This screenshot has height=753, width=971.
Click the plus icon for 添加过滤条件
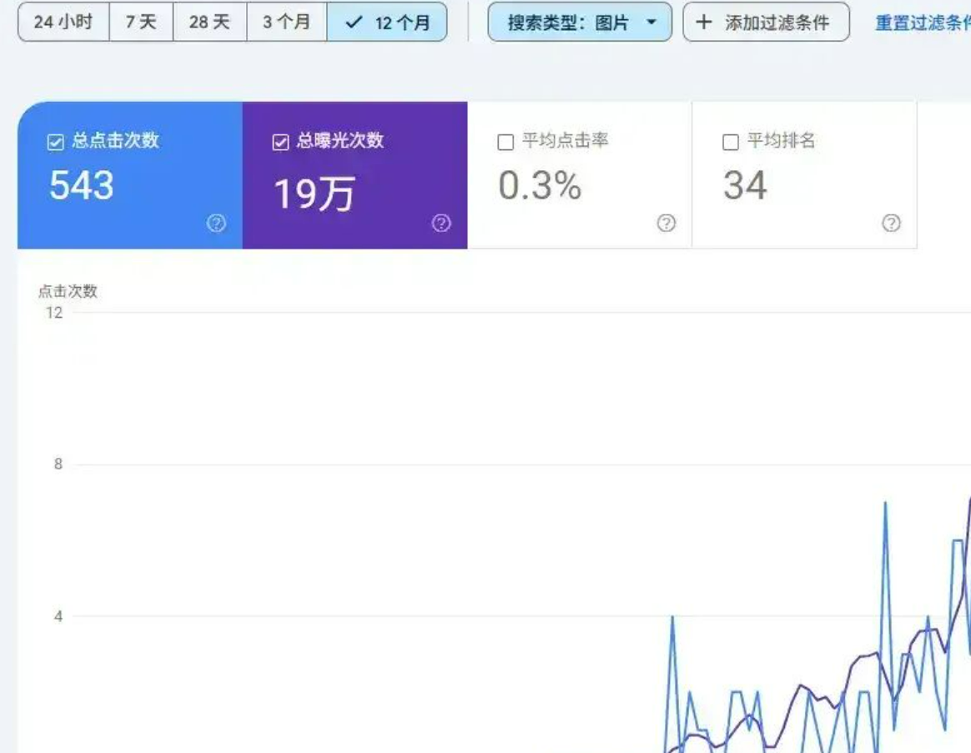[x=704, y=23]
